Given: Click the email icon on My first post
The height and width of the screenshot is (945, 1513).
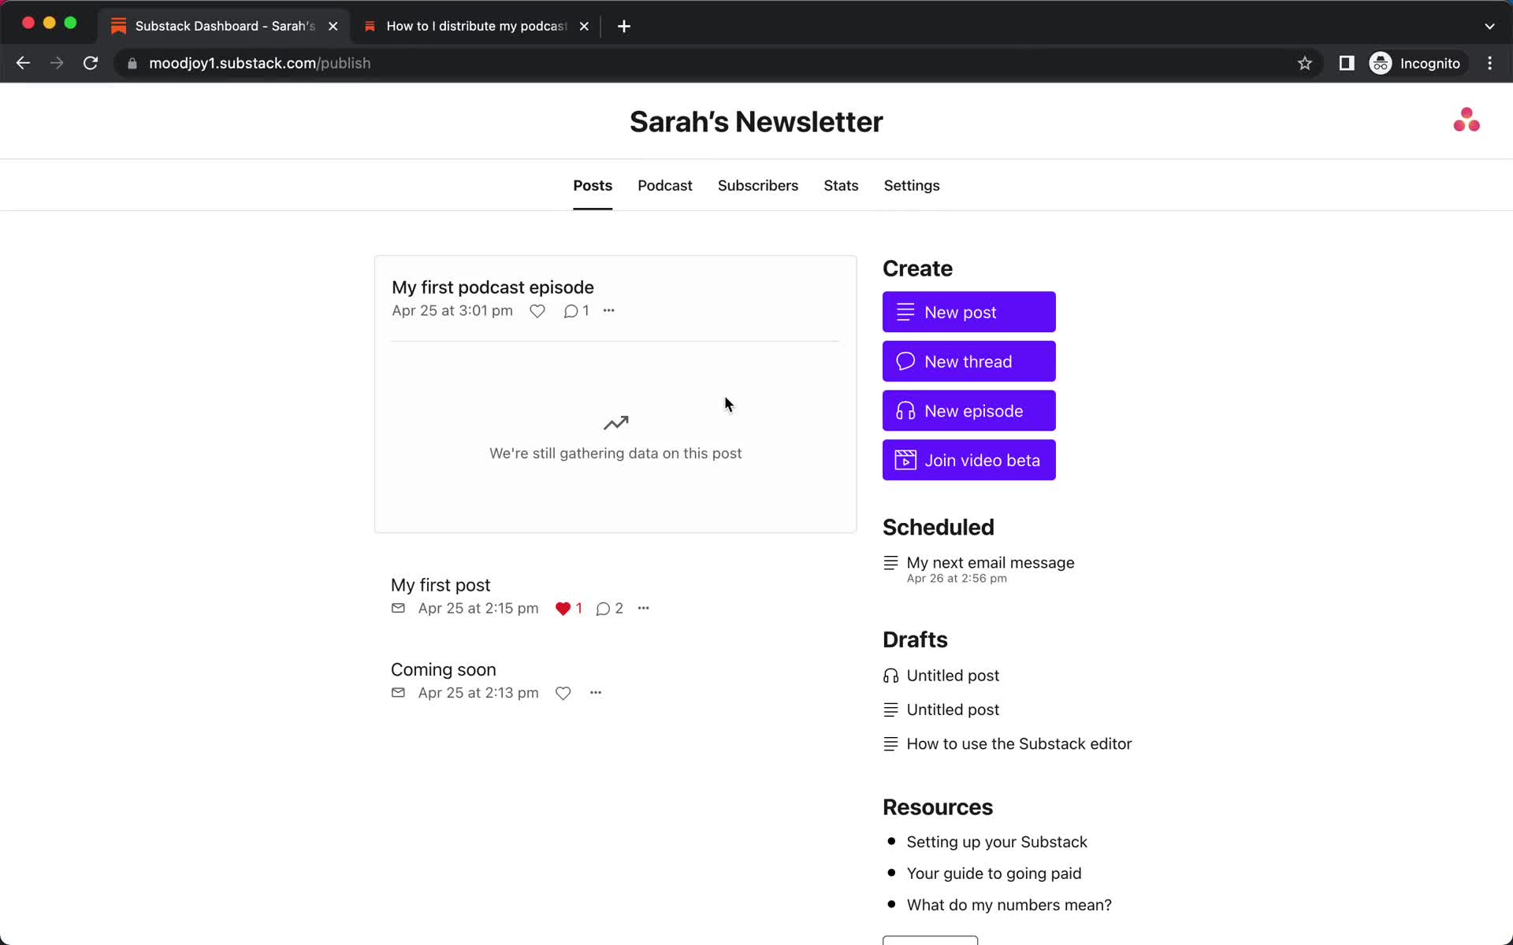Looking at the screenshot, I should pos(398,607).
